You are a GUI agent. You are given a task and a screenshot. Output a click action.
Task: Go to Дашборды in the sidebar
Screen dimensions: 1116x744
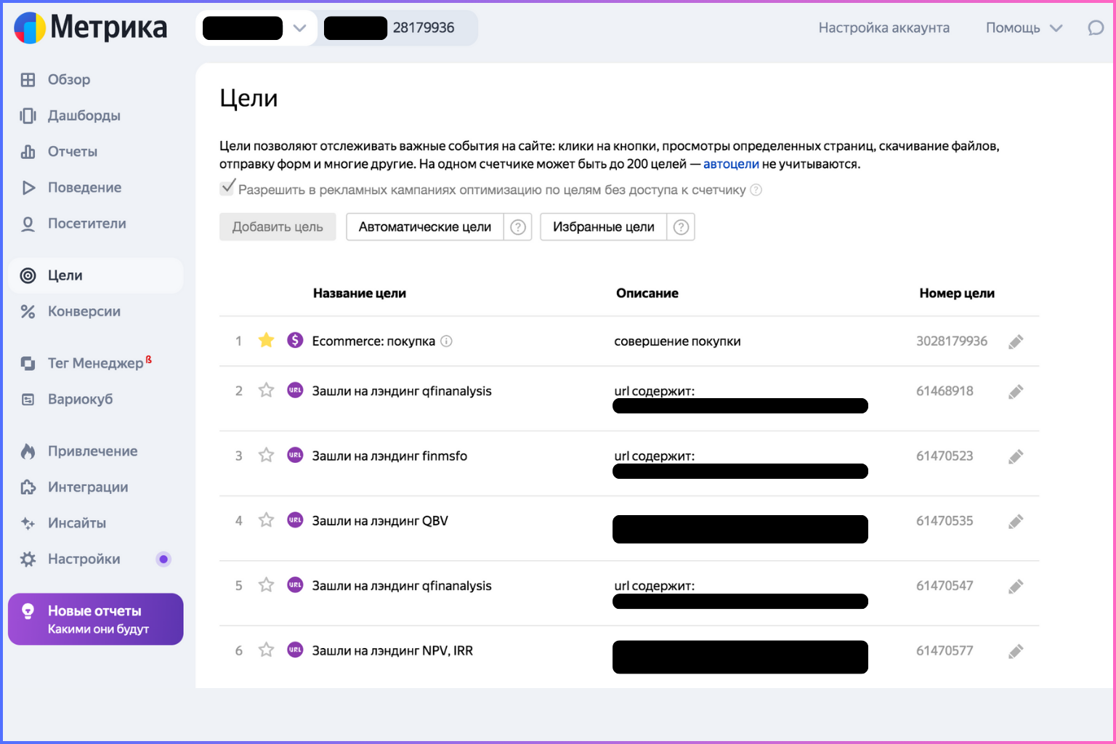pyautogui.click(x=84, y=116)
